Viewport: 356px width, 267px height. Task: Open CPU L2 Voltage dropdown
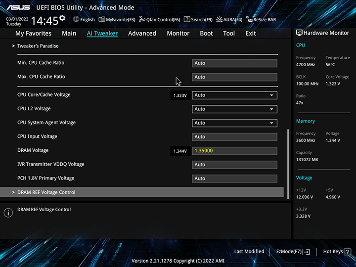[x=234, y=109]
